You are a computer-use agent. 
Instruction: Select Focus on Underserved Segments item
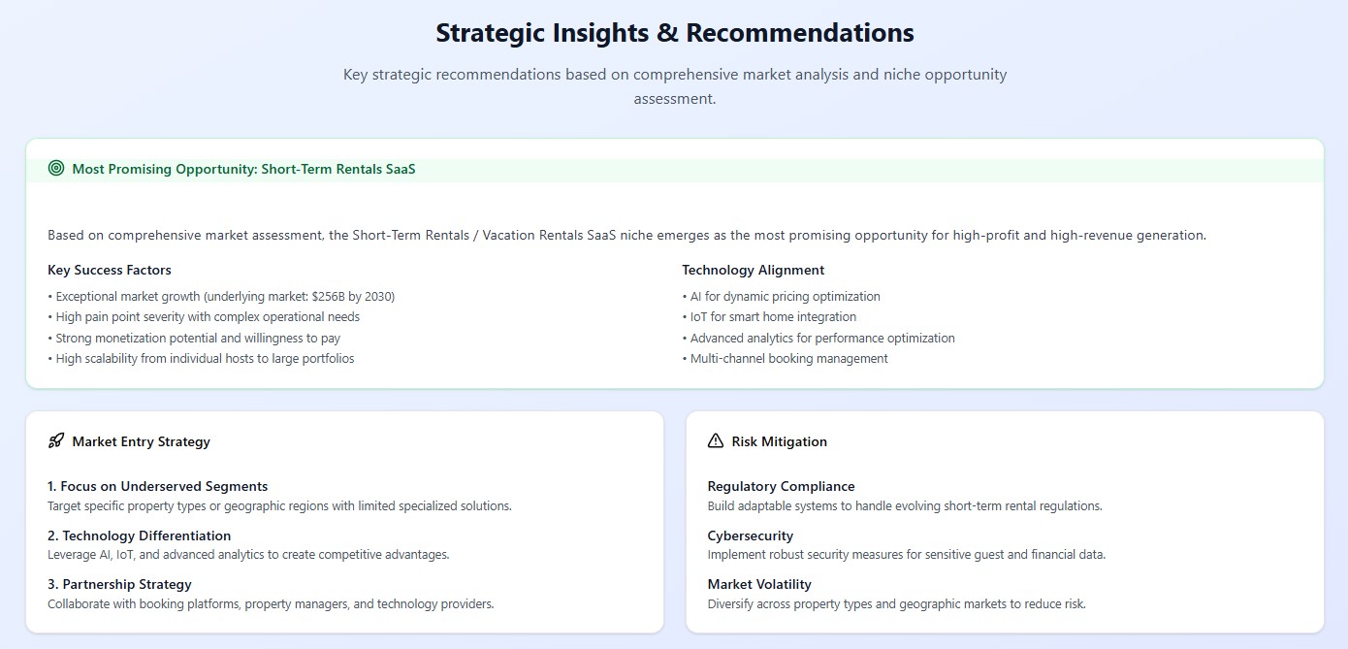(x=157, y=486)
